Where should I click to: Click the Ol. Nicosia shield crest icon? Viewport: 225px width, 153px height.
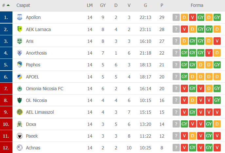[x=20, y=100]
